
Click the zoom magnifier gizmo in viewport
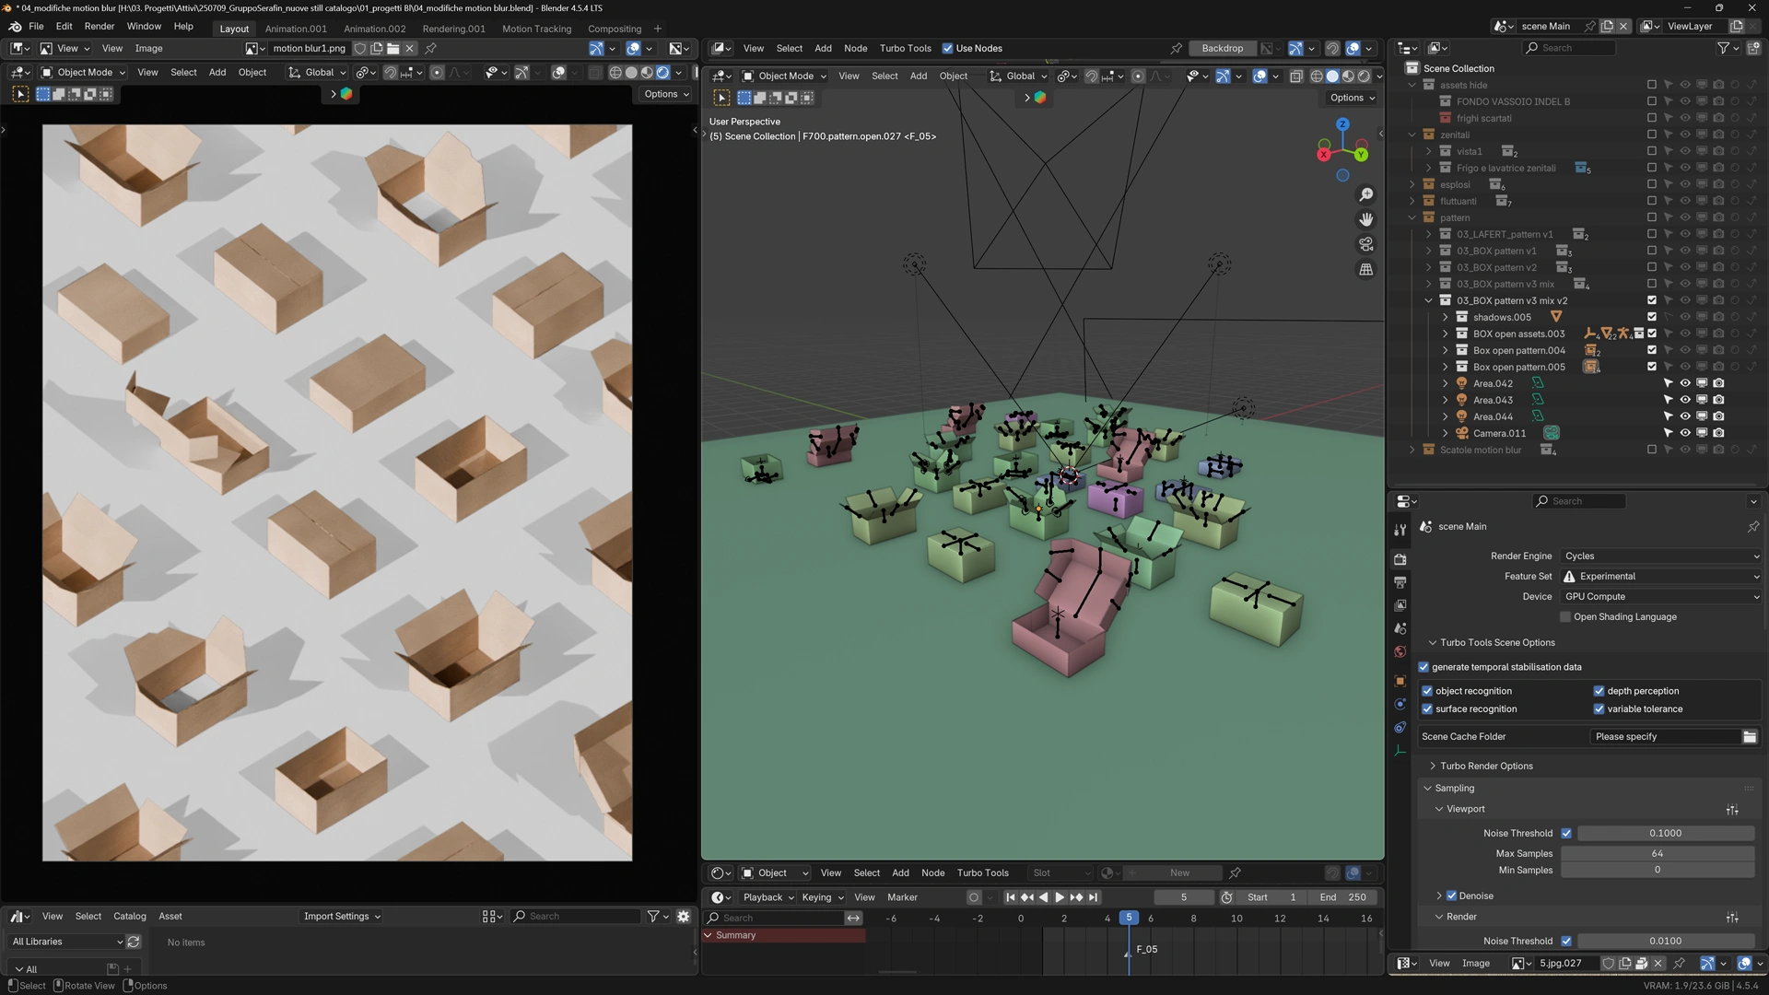[1366, 194]
